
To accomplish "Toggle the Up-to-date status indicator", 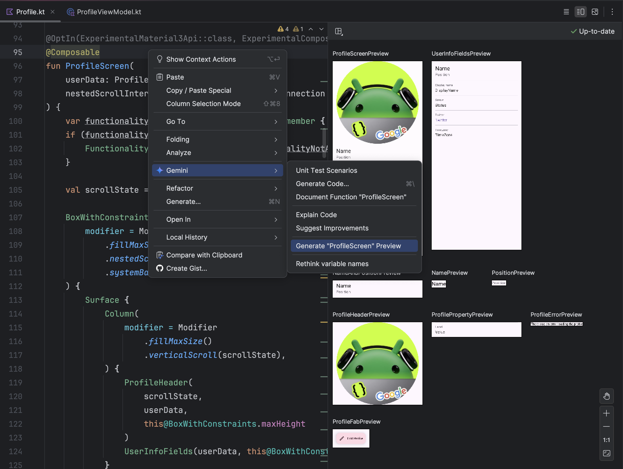I will coord(591,31).
